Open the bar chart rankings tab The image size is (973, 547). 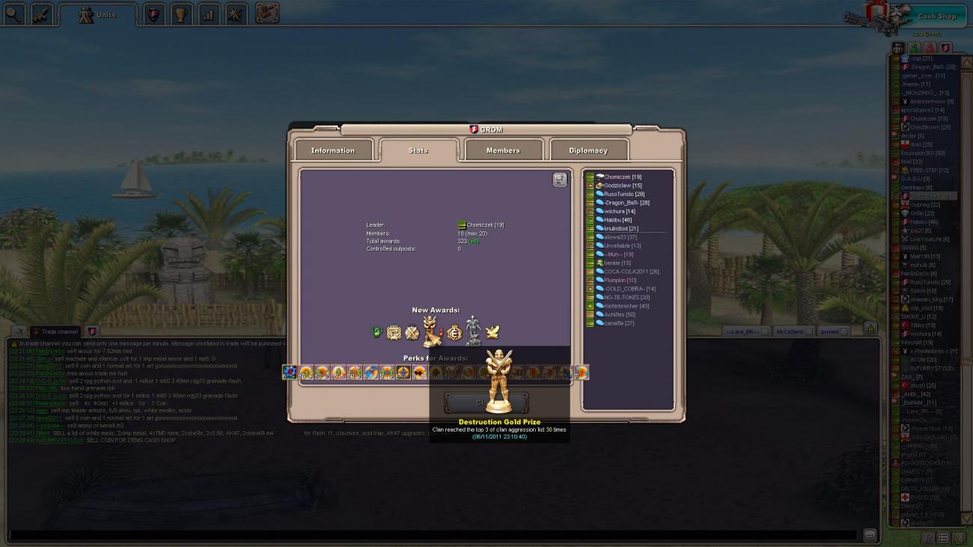coord(208,14)
